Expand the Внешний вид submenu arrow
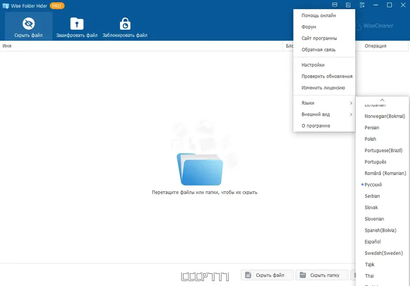The height and width of the screenshot is (286, 410). (x=351, y=114)
